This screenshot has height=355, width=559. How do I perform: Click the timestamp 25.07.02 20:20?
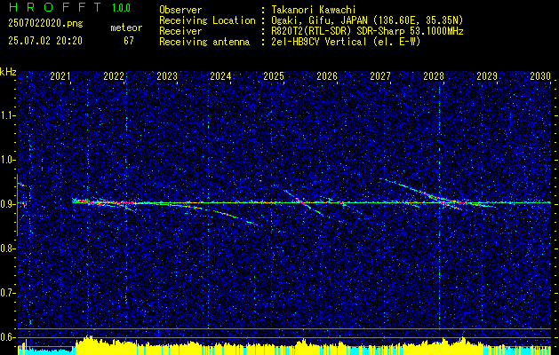click(x=45, y=41)
